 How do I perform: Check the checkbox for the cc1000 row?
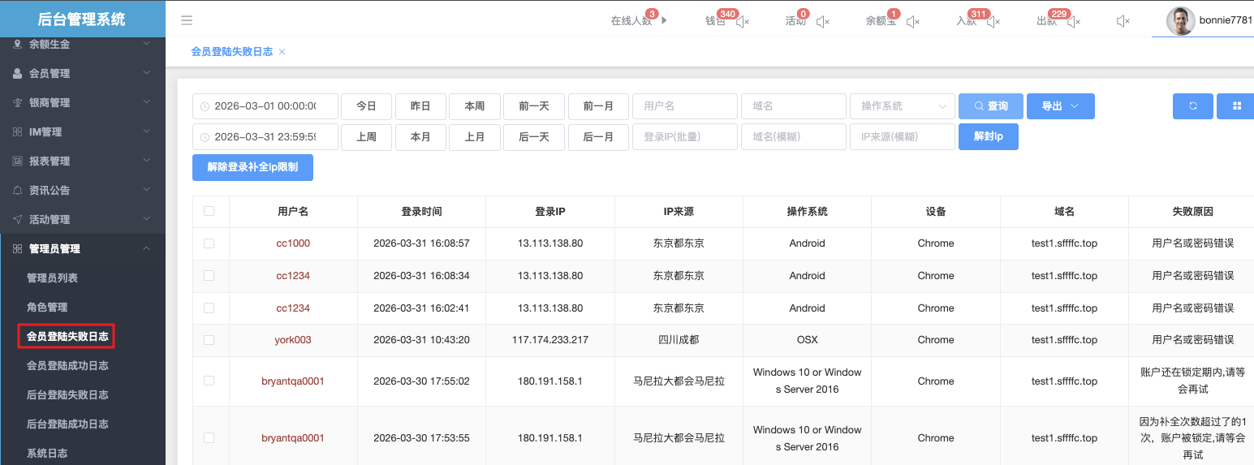209,243
